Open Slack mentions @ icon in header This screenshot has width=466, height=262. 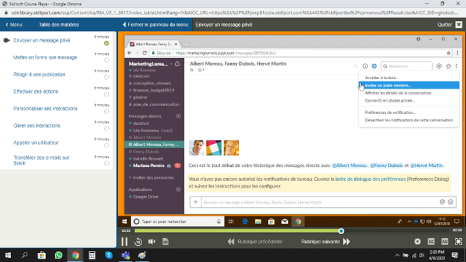(439, 66)
